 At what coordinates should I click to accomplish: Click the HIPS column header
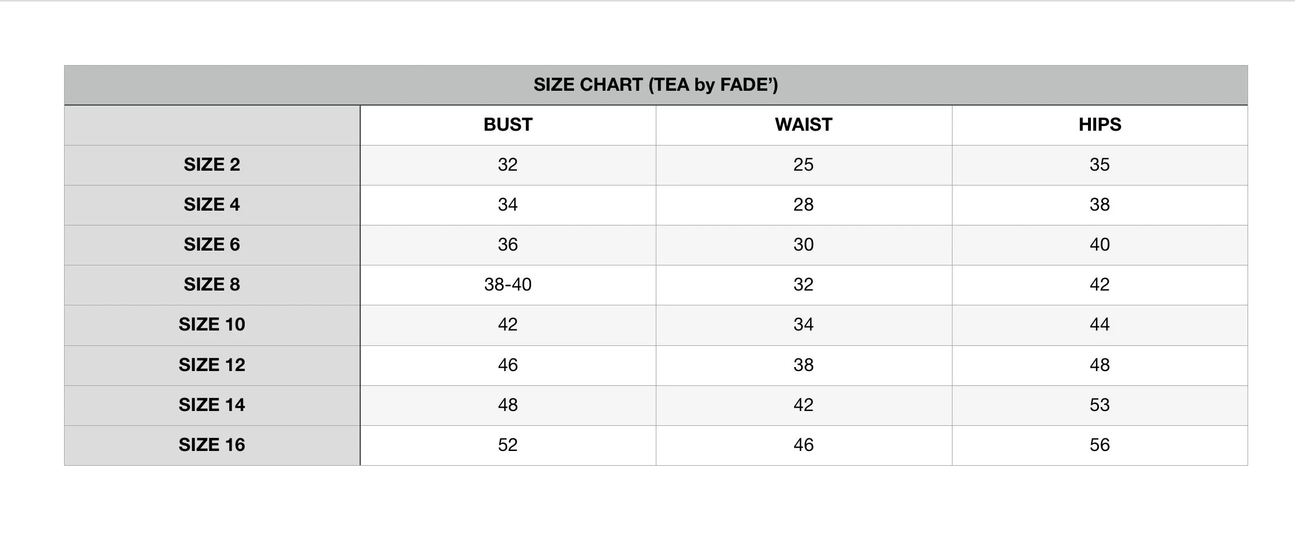tap(1099, 125)
